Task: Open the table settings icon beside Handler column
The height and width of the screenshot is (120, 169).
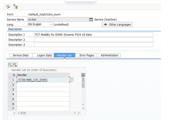Action: [x=83, y=75]
